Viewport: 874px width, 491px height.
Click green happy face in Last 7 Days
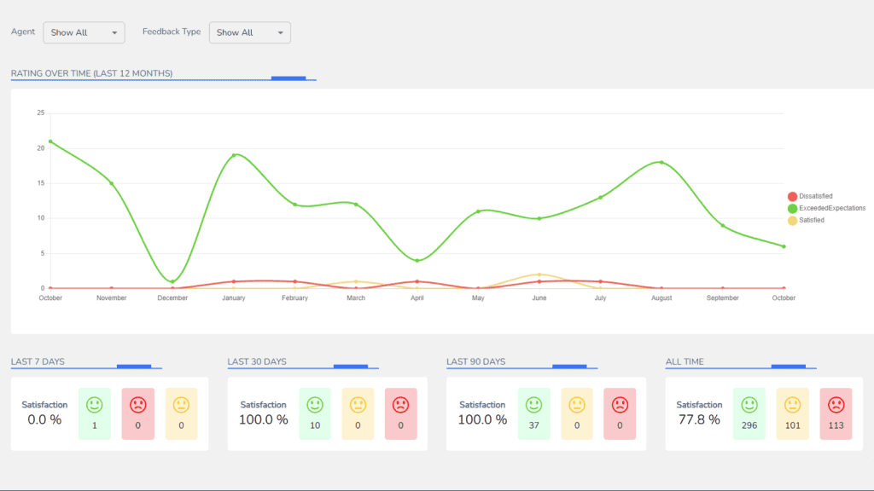point(95,404)
